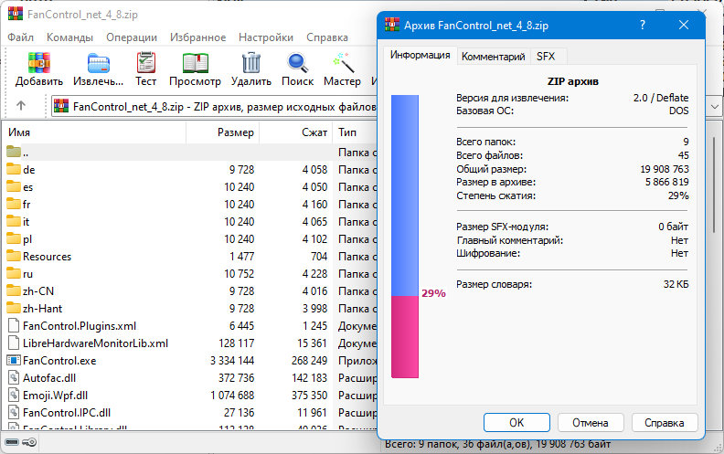Click the Извлечь (Extract) toolbar icon
Screen dimensions: 724x454
pos(99,63)
